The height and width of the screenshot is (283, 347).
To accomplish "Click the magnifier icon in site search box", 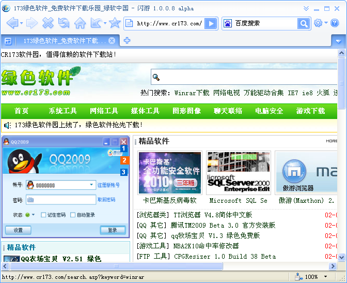I will (156, 77).
